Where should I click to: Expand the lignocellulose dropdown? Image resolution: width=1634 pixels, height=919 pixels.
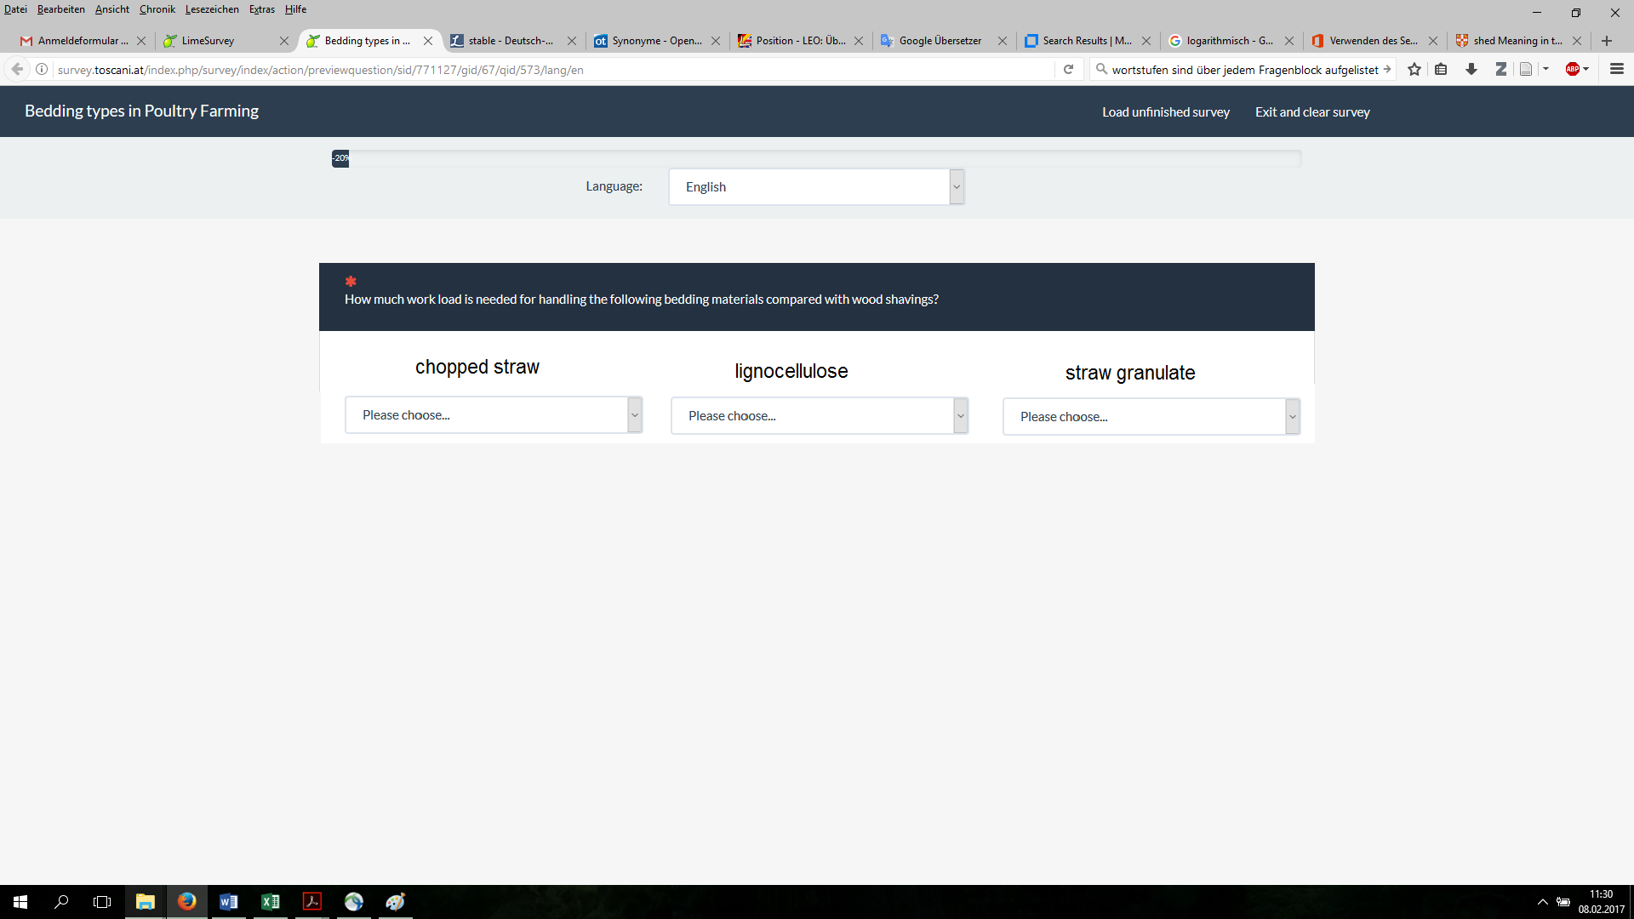pyautogui.click(x=819, y=416)
